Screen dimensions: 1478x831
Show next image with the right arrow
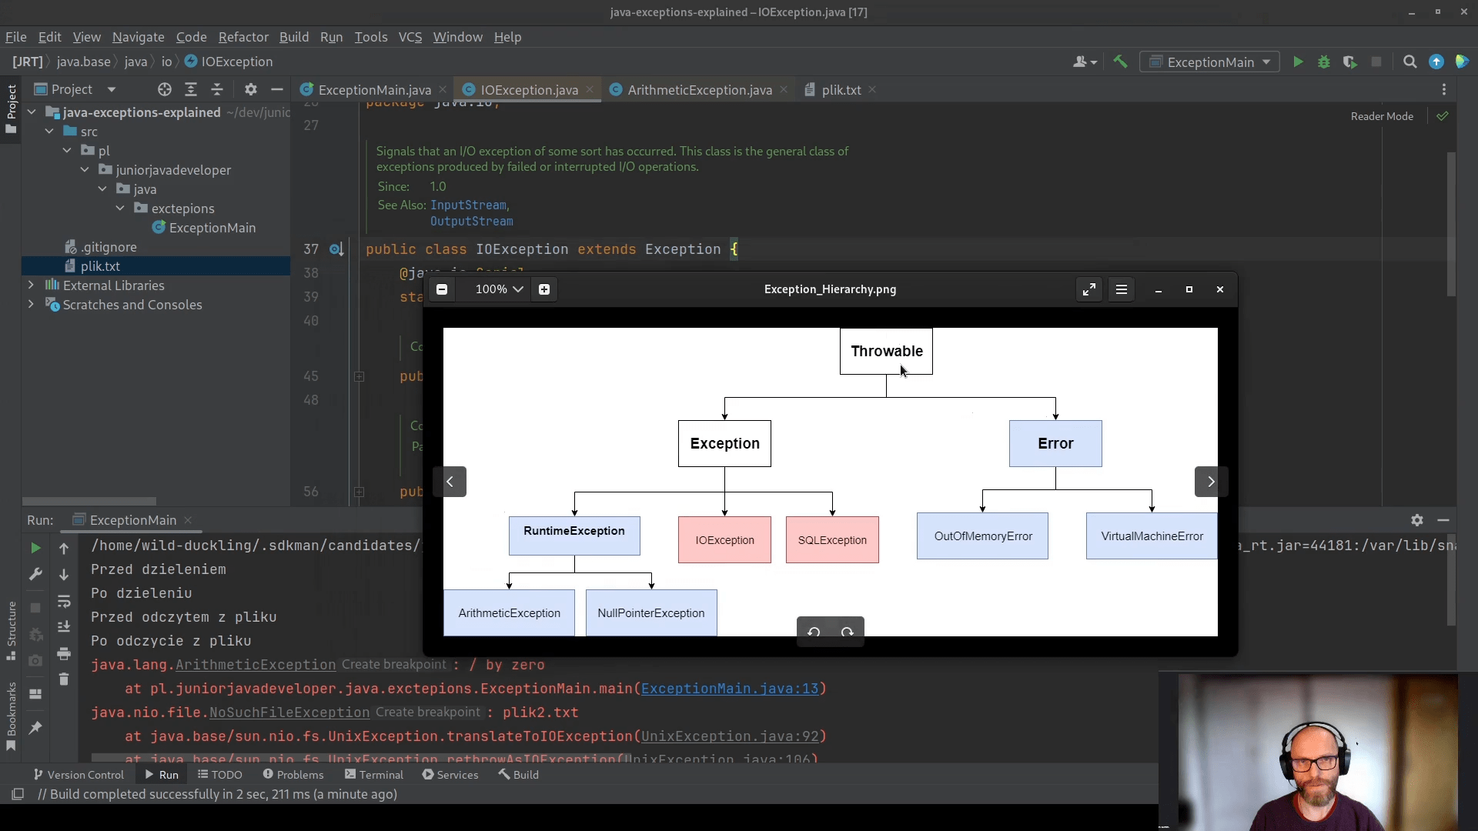(x=1210, y=482)
